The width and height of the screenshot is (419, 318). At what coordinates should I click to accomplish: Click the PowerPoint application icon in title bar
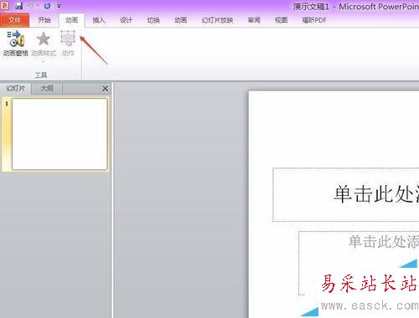click(x=5, y=6)
